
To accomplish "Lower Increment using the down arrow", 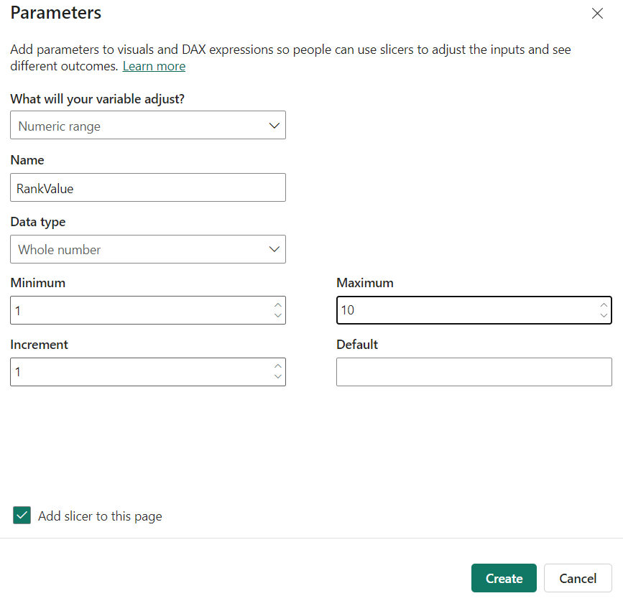I will [278, 377].
